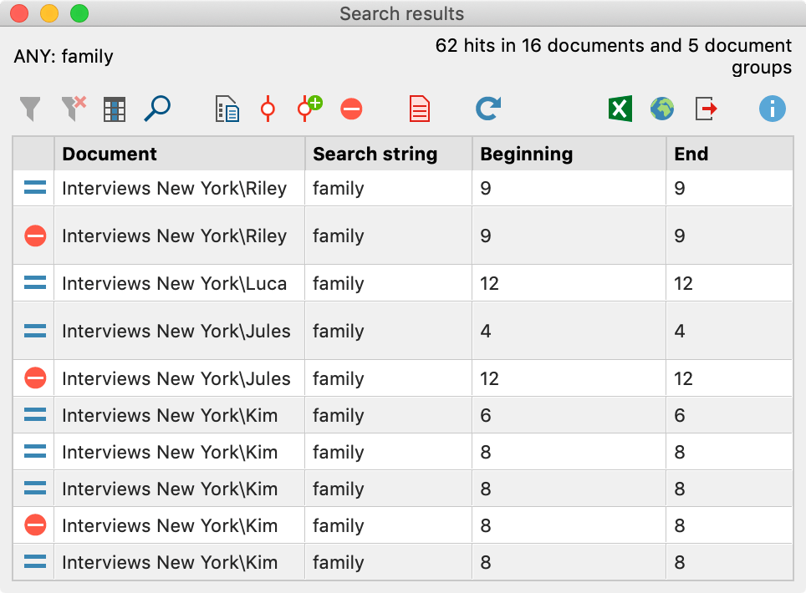Image resolution: width=806 pixels, height=593 pixels.
Task: Click the magnifying glass search icon
Action: click(157, 109)
